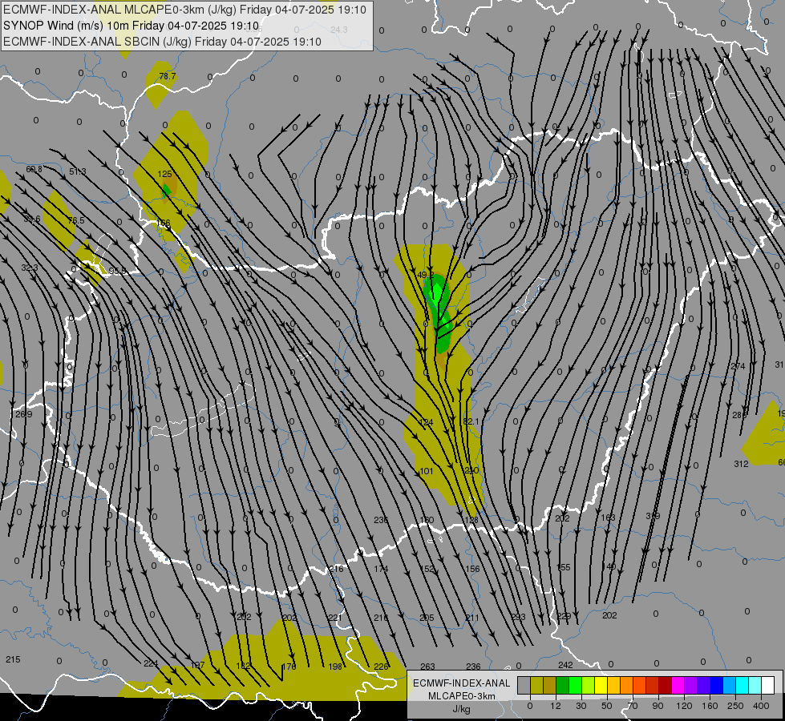785x721 pixels.
Task: Click the map value '263'
Action: (427, 667)
